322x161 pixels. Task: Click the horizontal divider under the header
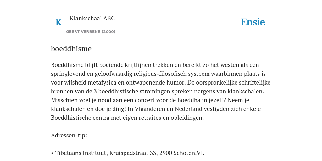161,36
